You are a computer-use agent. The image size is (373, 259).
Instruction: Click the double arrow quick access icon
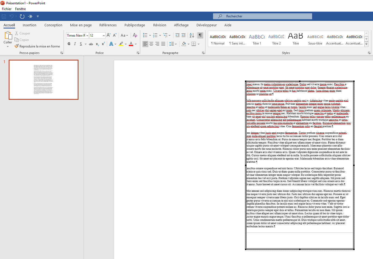pyautogui.click(x=30, y=16)
